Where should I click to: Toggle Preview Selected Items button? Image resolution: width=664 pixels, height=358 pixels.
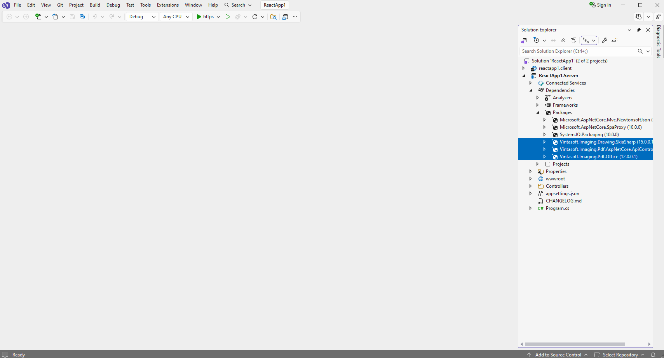tap(615, 40)
